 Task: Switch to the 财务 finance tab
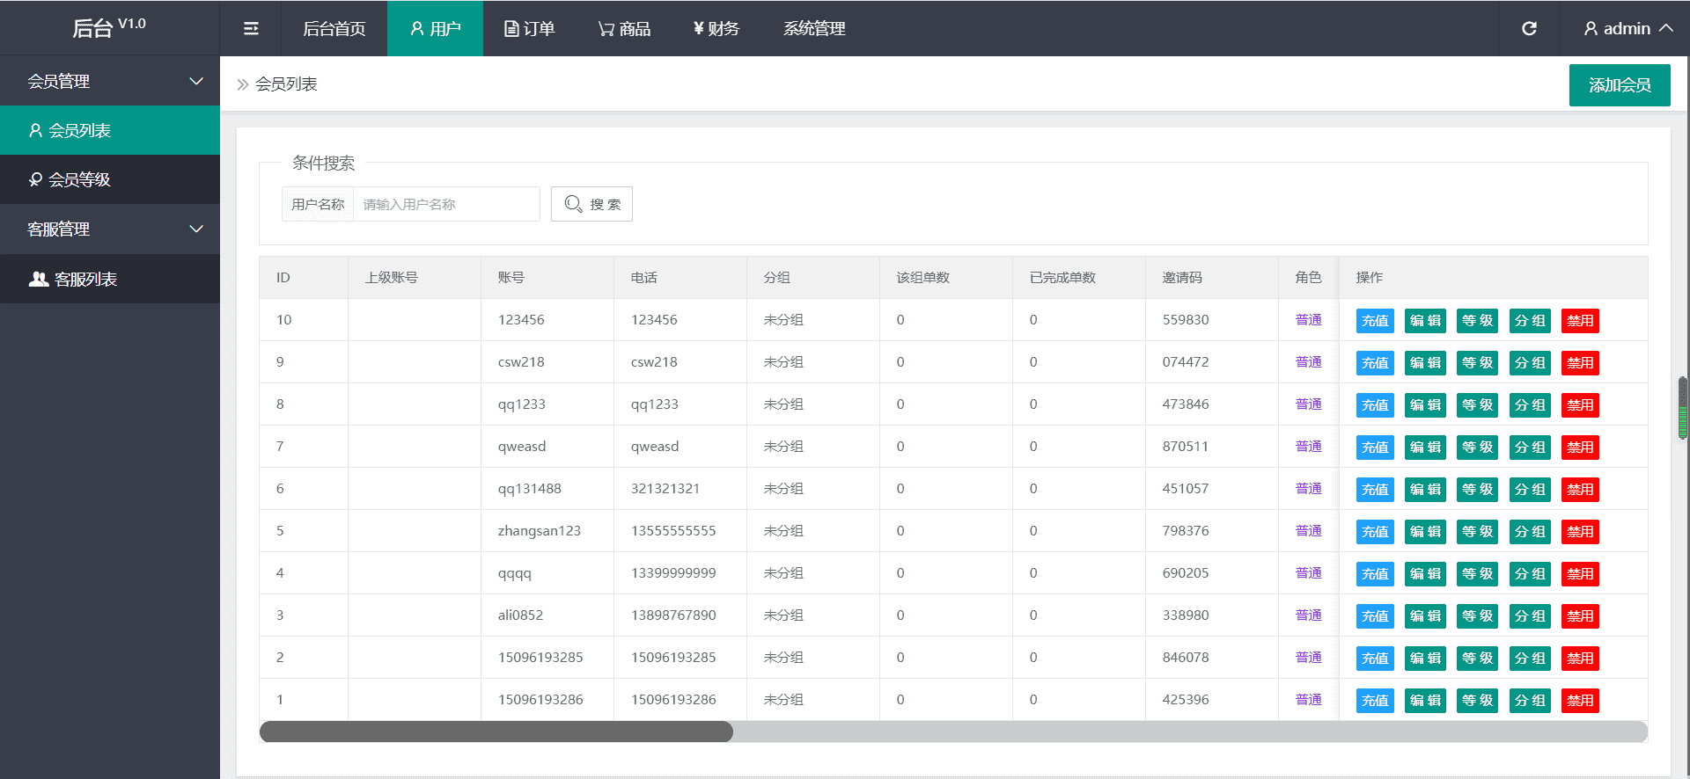tap(716, 28)
